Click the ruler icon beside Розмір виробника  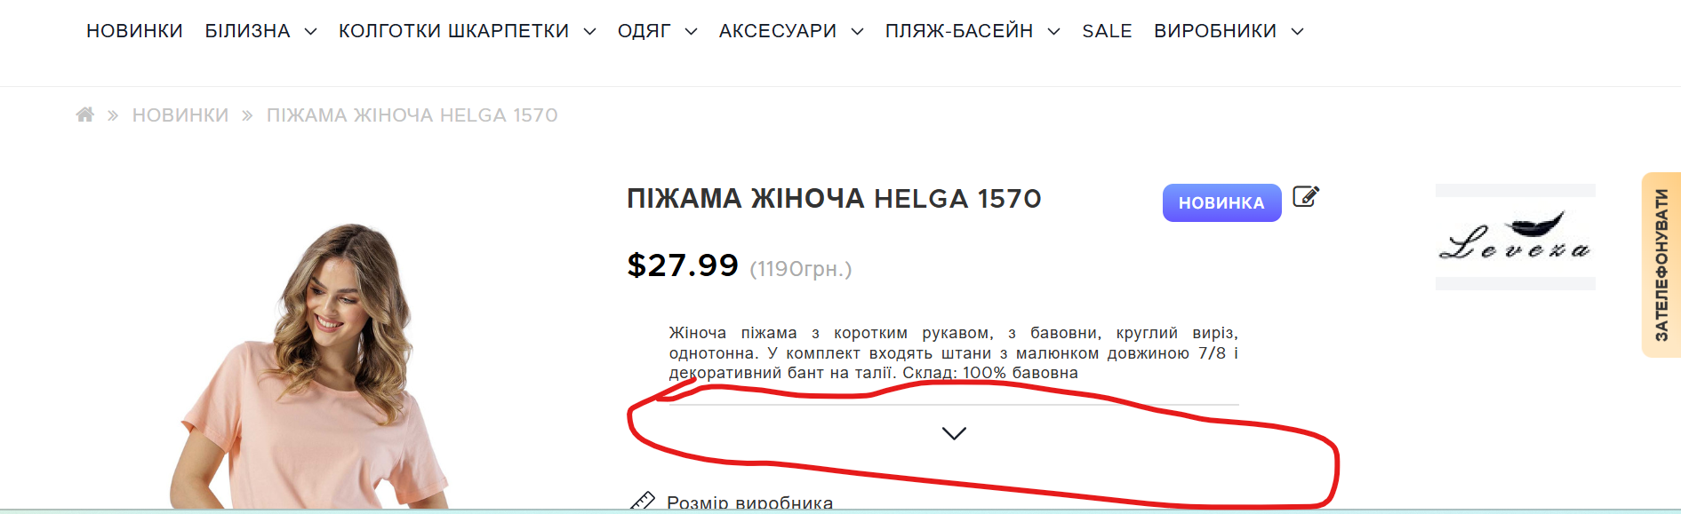642,502
